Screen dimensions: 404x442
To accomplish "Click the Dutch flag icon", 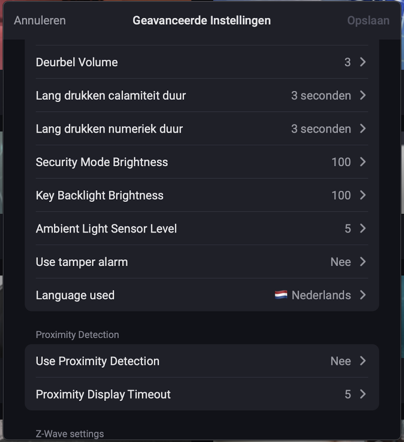I will (281, 295).
